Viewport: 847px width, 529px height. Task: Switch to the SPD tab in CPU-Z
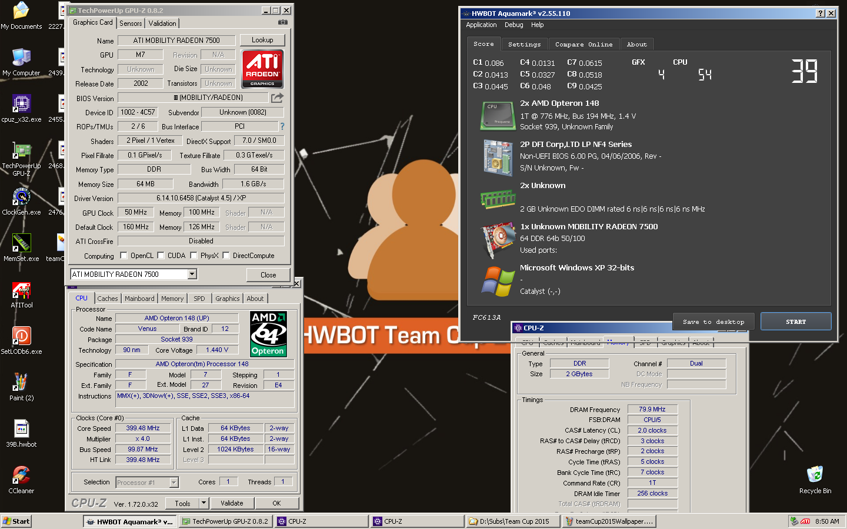[199, 299]
